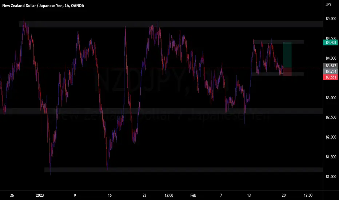Click the 83.812 current price label
The width and height of the screenshot is (339, 200).
(330, 66)
